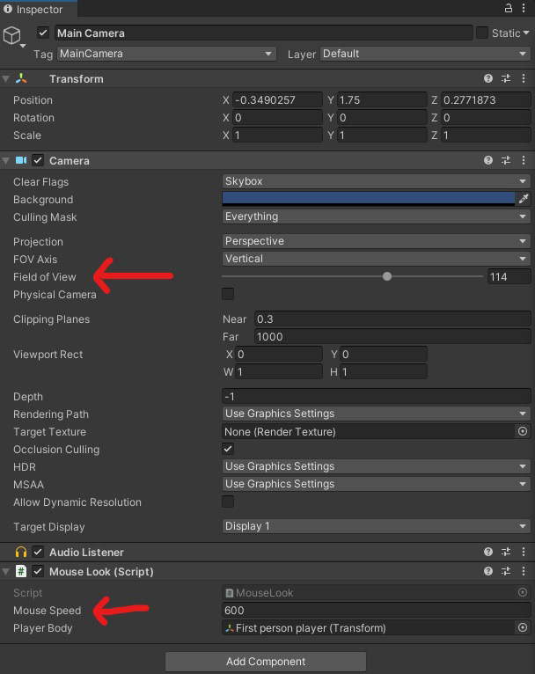Click the GameObject cube icon selector

coord(14,36)
